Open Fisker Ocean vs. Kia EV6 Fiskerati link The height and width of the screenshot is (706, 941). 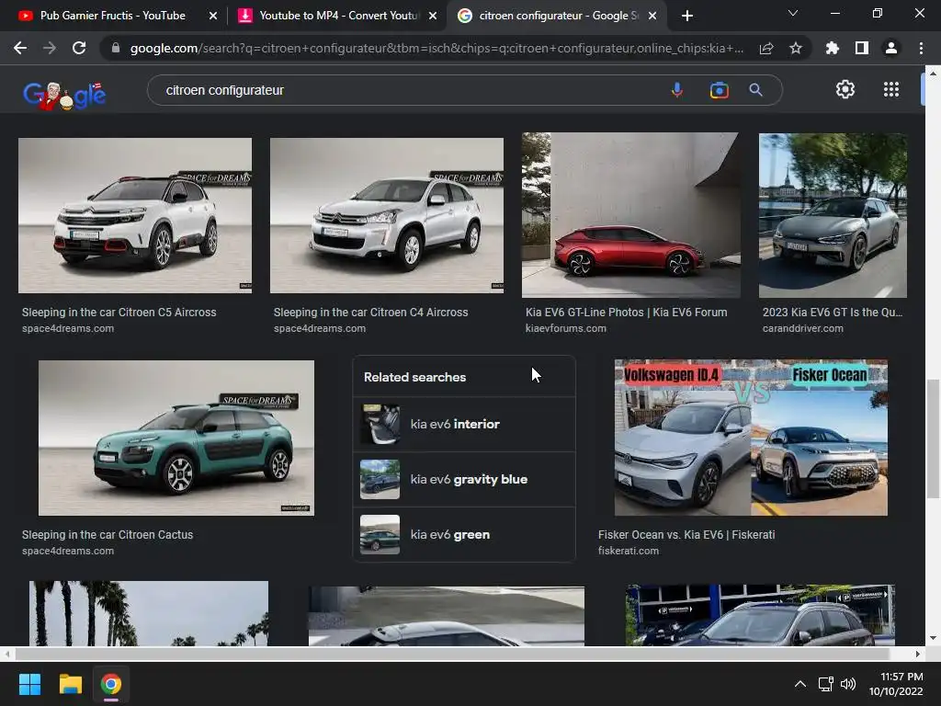point(686,534)
